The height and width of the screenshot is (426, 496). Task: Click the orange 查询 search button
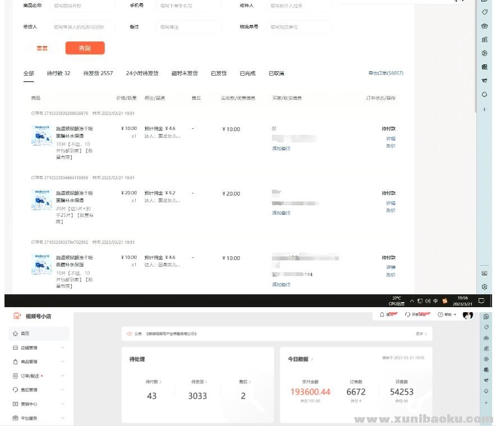pos(85,48)
